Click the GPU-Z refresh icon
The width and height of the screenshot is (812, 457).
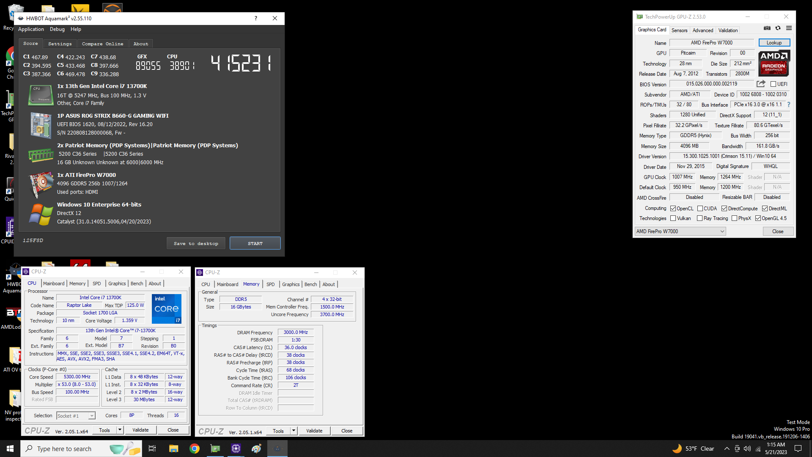point(778,28)
